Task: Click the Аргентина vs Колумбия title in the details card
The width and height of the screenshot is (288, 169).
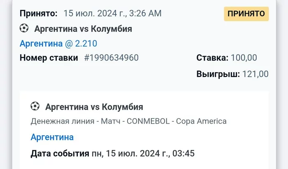Action: click(x=94, y=107)
